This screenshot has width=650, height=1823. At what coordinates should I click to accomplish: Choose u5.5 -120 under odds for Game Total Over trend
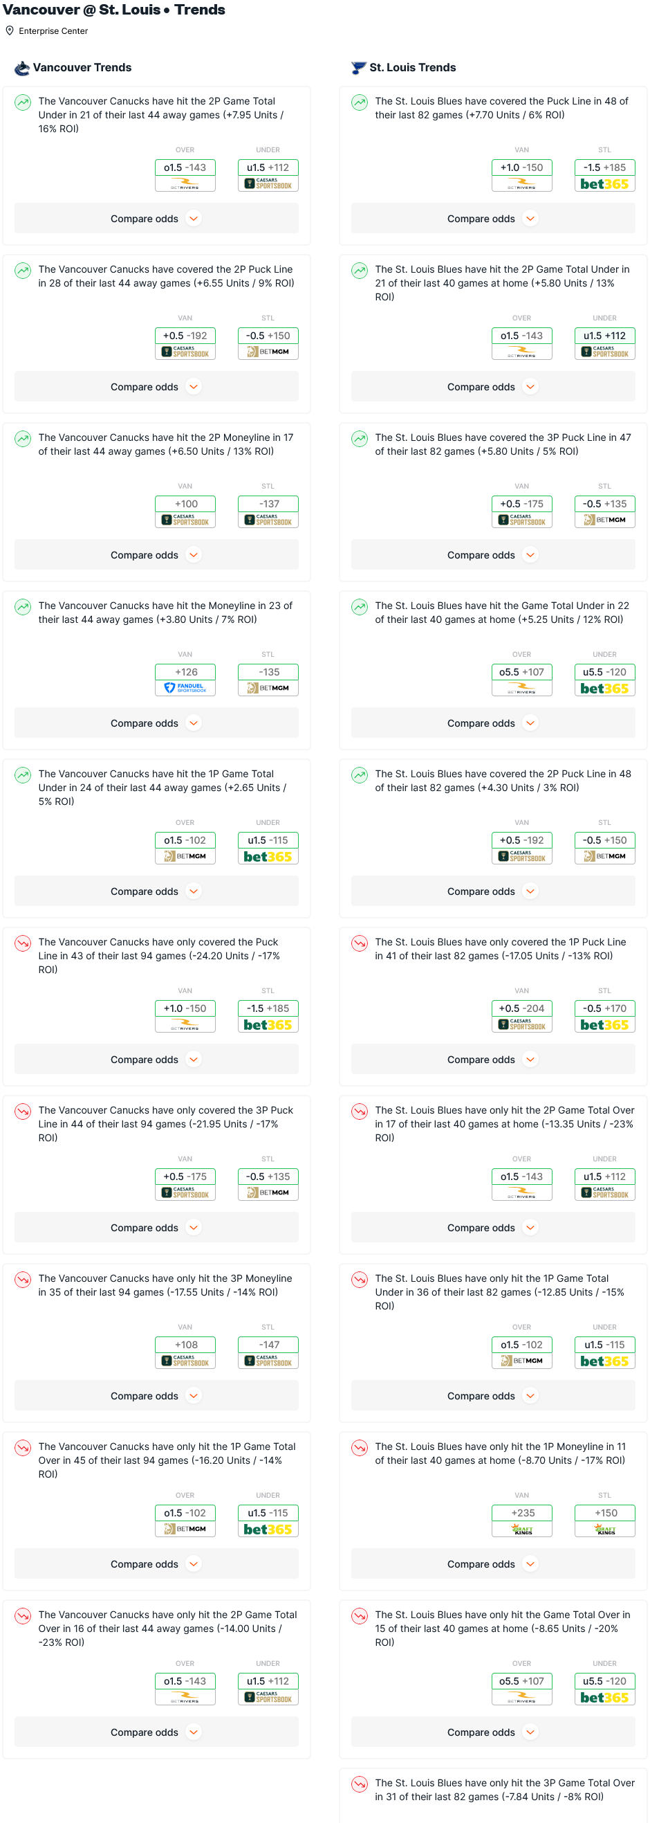(x=605, y=1680)
